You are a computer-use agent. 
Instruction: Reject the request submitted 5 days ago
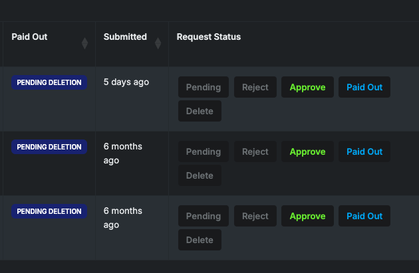(x=255, y=87)
